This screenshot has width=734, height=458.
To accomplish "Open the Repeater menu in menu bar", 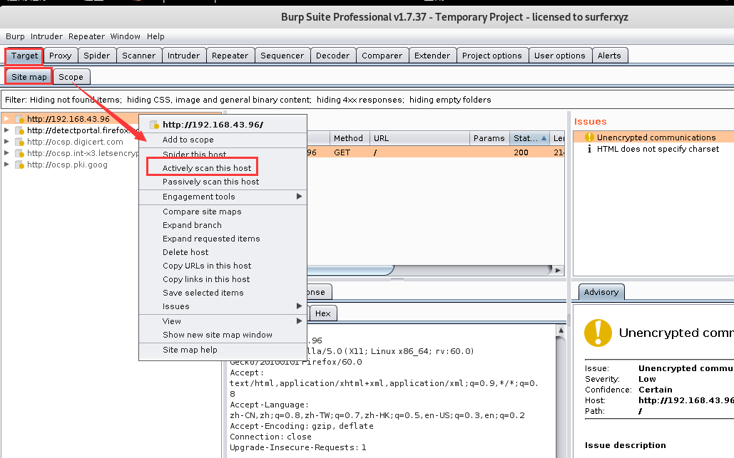I will pos(86,36).
